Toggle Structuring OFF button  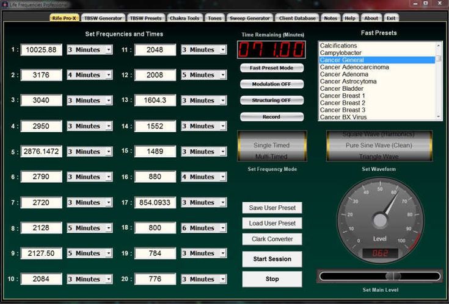[x=271, y=101]
